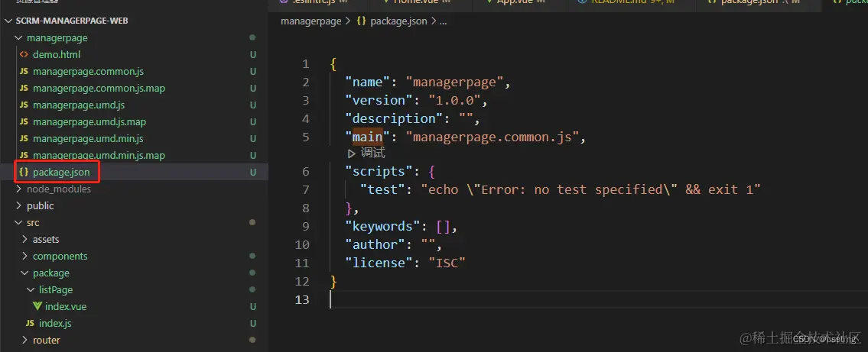Image resolution: width=868 pixels, height=352 pixels.
Task: Click the braces icon in the breadcrumb
Action: coord(362,21)
